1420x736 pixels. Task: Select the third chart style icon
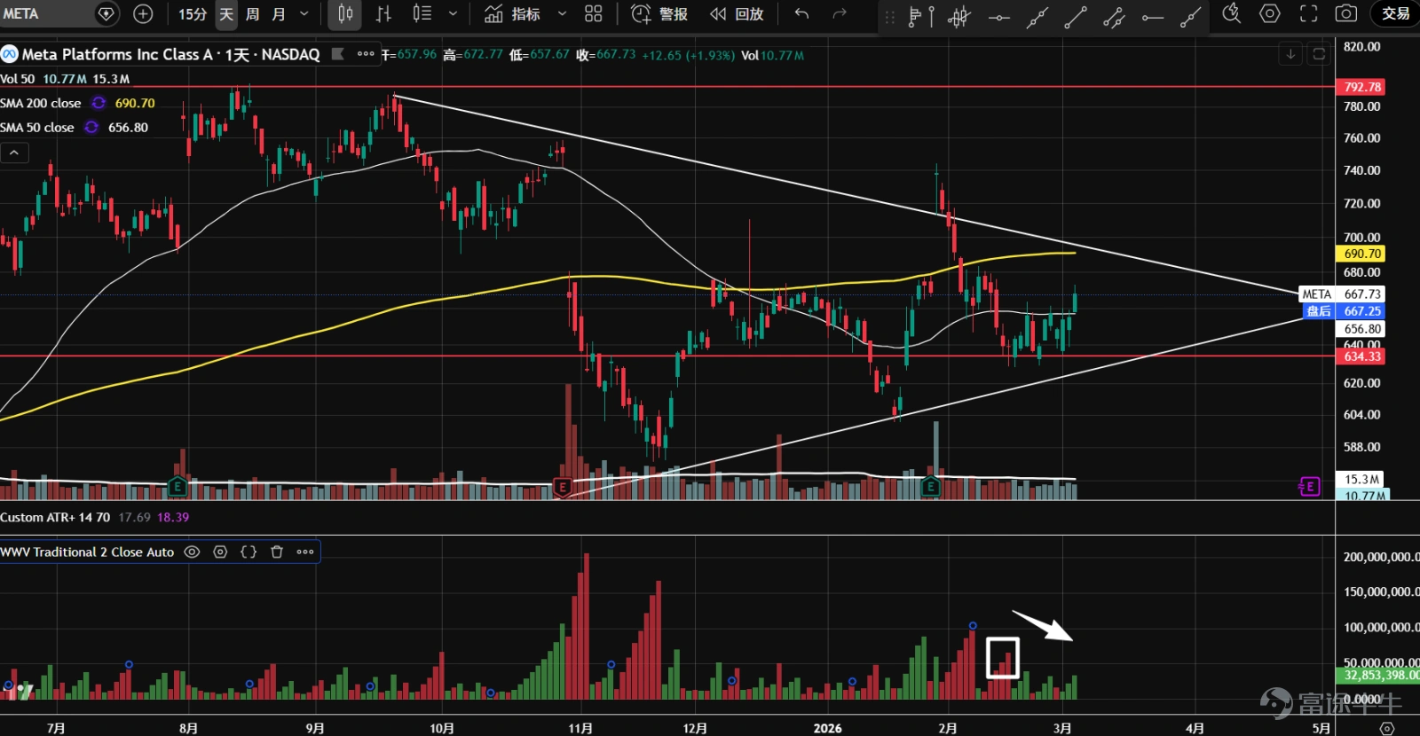click(422, 14)
